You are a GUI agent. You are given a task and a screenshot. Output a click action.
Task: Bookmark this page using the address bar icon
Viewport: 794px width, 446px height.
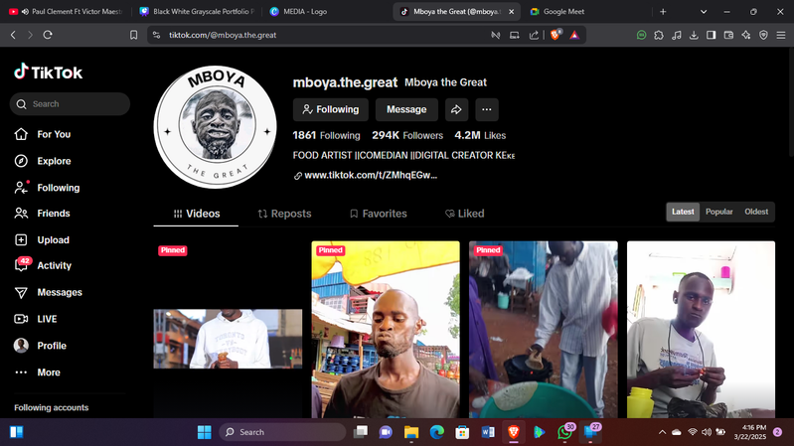point(134,35)
